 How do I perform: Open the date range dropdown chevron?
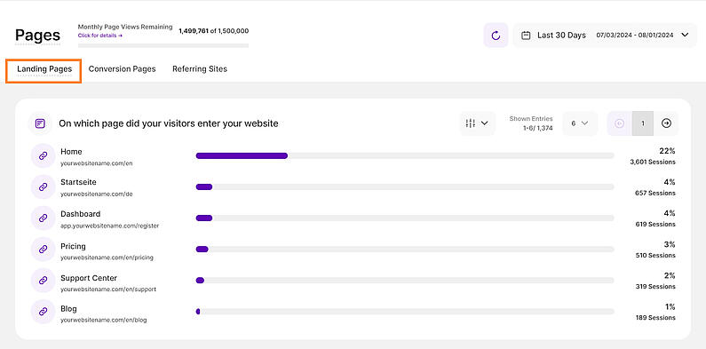(x=685, y=36)
